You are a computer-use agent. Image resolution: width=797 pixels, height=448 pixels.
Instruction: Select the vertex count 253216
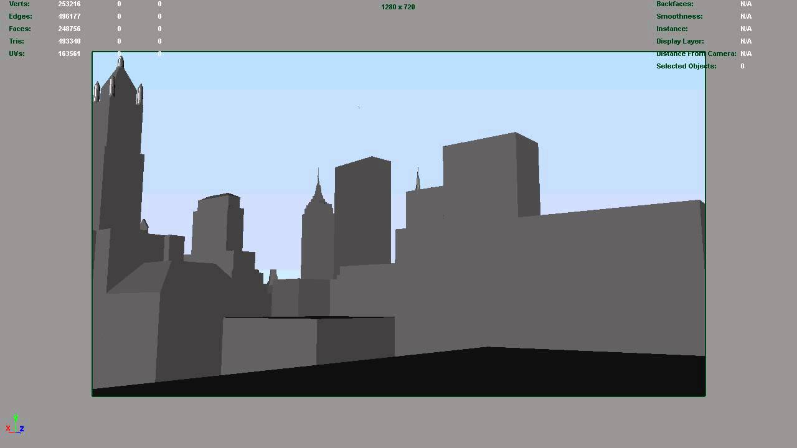[x=69, y=4]
